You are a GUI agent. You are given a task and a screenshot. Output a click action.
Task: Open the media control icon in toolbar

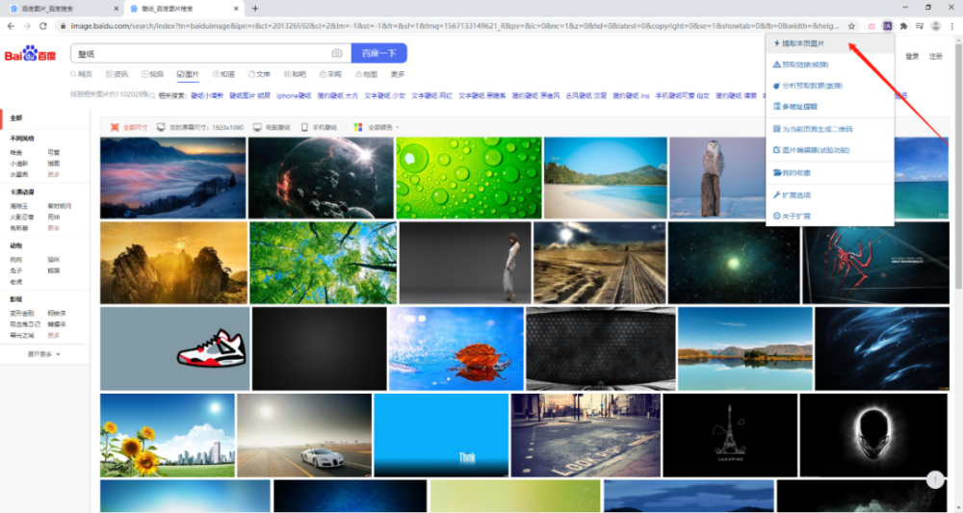click(920, 26)
